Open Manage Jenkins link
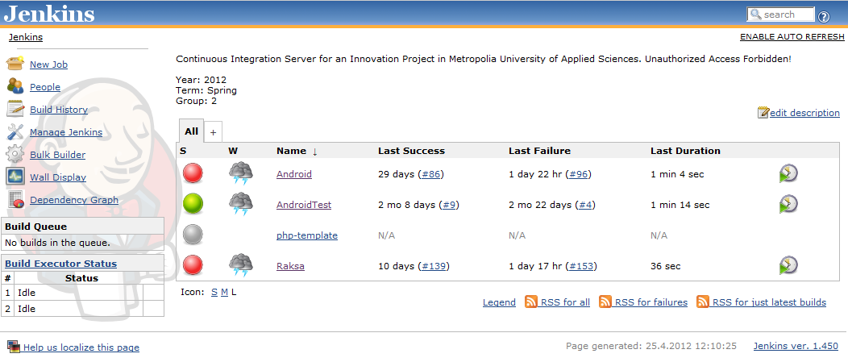 [66, 132]
